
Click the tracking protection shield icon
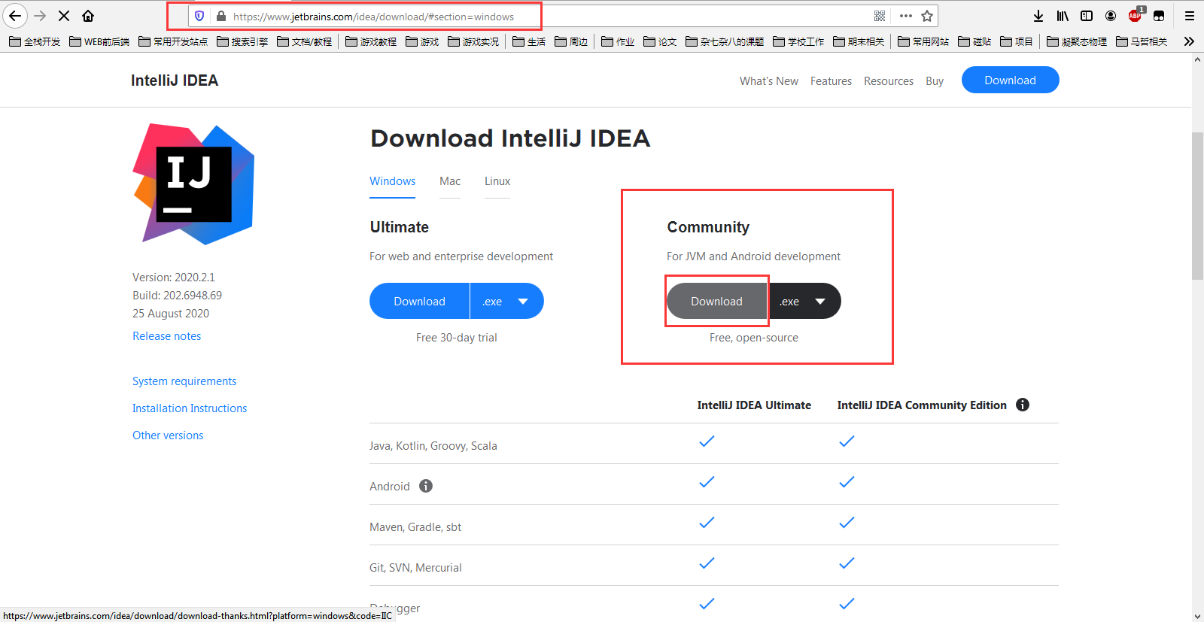(199, 16)
